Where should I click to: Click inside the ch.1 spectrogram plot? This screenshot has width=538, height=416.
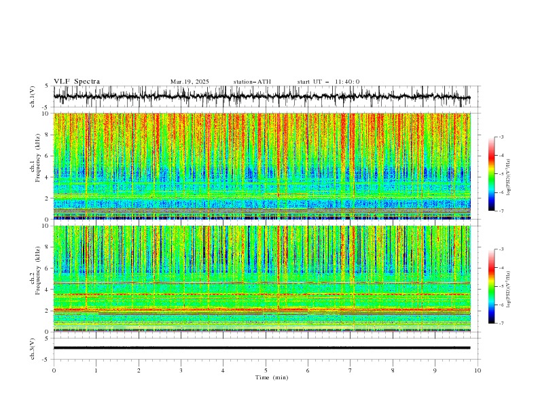click(262, 166)
